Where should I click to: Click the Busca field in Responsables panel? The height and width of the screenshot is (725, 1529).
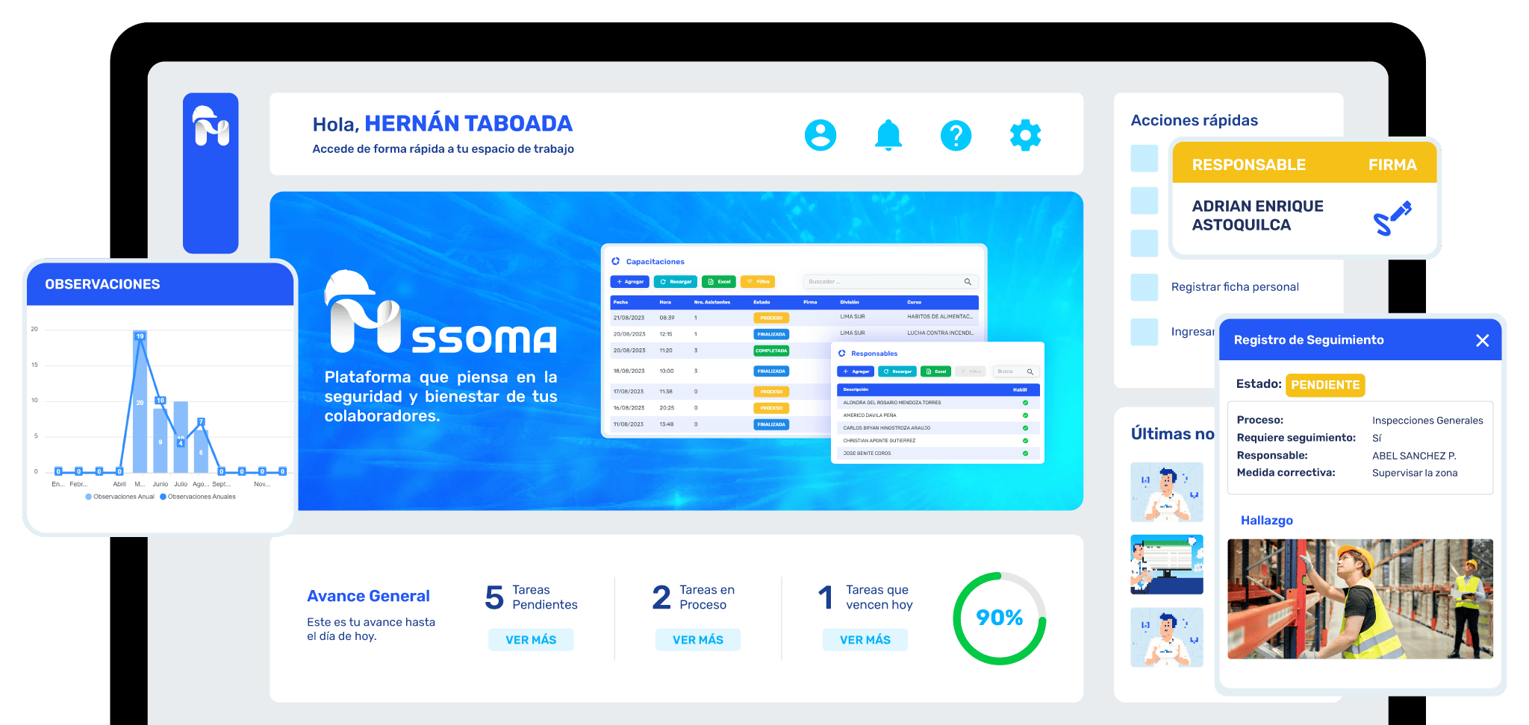1015,371
